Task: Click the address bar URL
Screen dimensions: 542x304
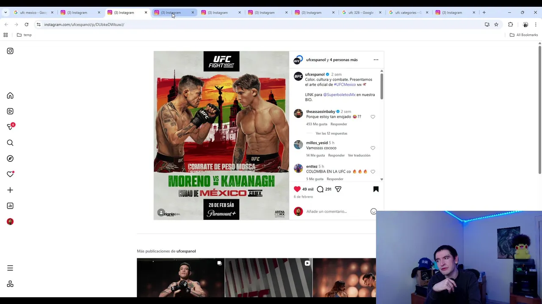Action: coord(84,24)
